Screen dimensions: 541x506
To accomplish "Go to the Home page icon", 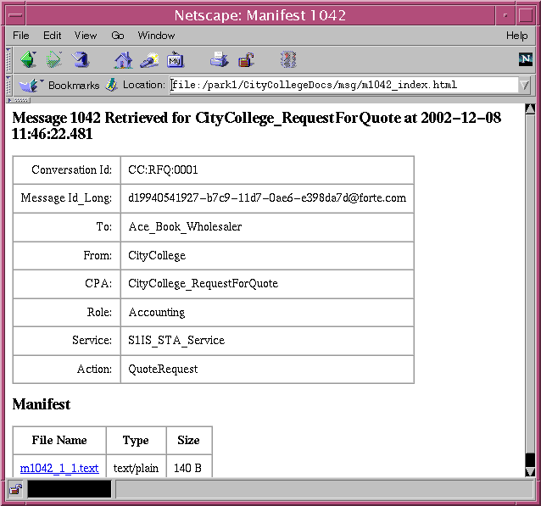I will 123,59.
